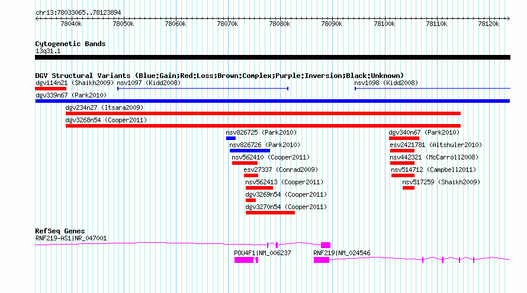Click the 78080k ruler tick label

tap(279, 24)
